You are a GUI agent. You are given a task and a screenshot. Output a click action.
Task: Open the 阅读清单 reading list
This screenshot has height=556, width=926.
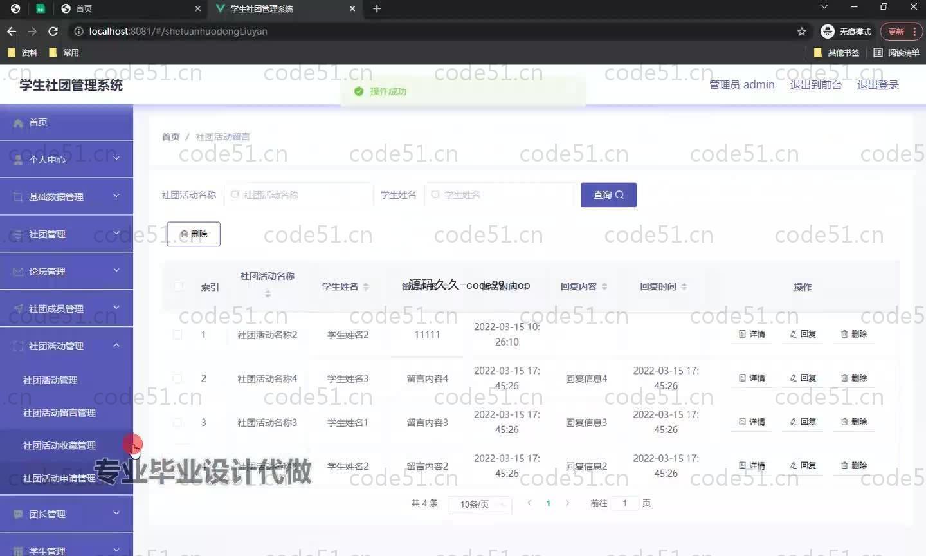coord(896,53)
